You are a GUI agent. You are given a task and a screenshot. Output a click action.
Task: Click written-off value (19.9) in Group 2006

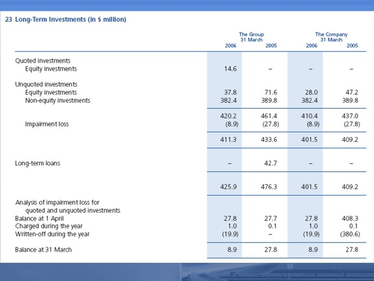click(230, 234)
